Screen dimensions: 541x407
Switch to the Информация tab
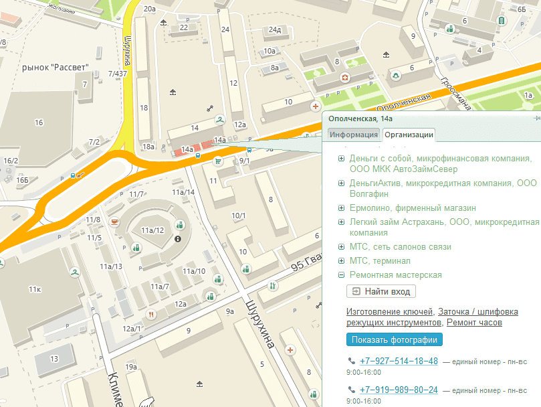pos(354,135)
